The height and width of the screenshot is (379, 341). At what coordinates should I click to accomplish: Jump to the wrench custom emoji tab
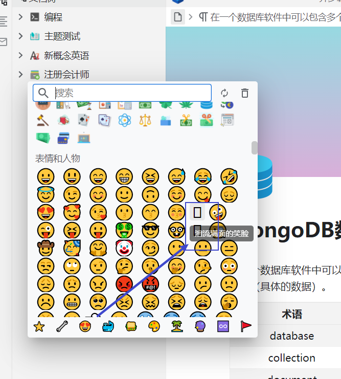(62, 326)
